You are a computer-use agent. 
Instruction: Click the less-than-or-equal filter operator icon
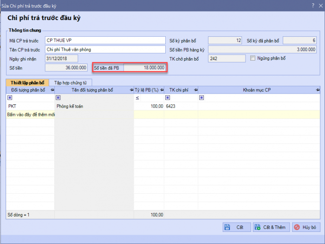[x=137, y=98]
